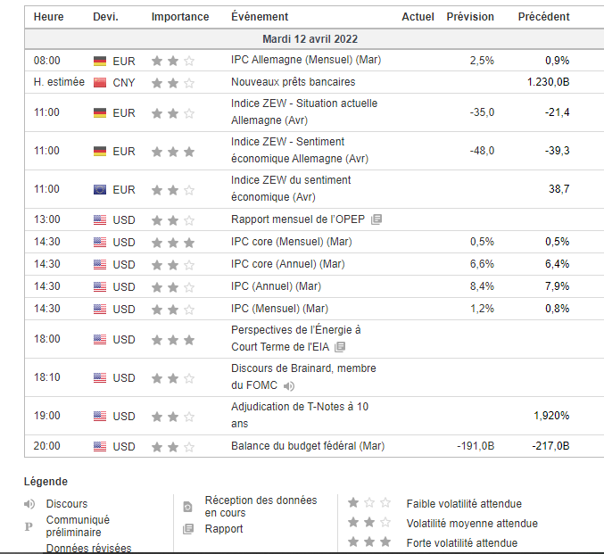Click the German flag on the 08:00 row
The height and width of the screenshot is (554, 604).
100,61
